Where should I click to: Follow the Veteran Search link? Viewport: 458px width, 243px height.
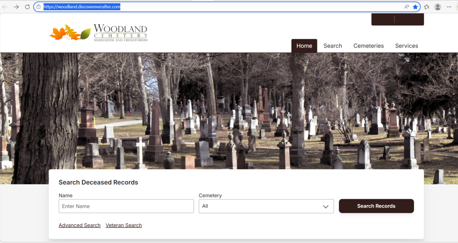tap(124, 225)
